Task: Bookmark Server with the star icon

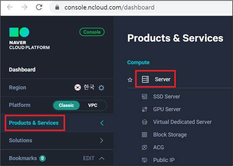Action: coord(130,80)
